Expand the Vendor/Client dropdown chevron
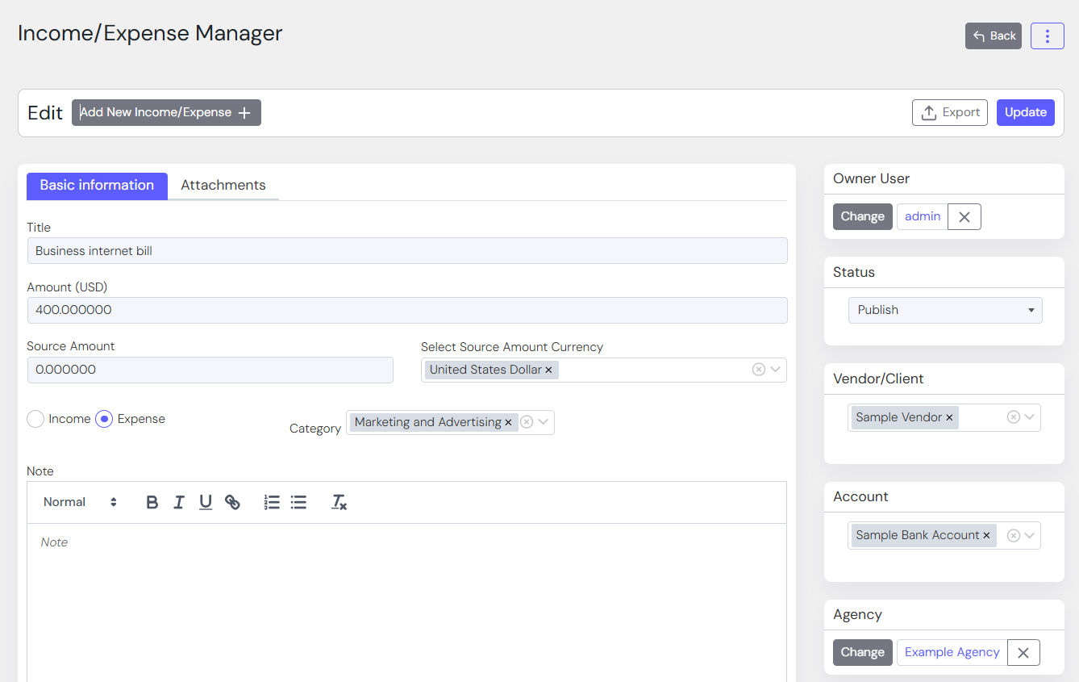 (x=1030, y=417)
